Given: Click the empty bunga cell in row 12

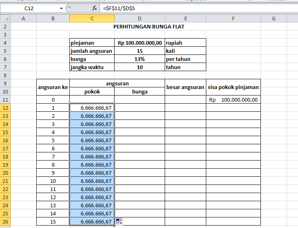Looking at the screenshot, I should [x=139, y=108].
